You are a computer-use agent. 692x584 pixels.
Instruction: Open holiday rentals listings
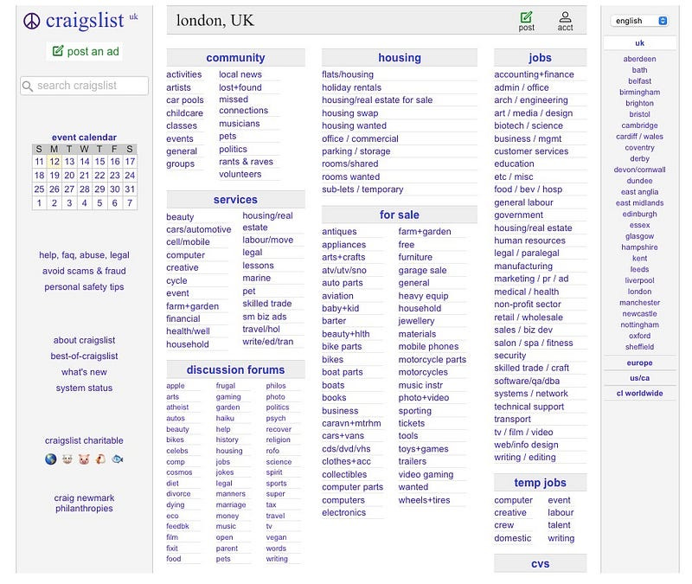352,87
